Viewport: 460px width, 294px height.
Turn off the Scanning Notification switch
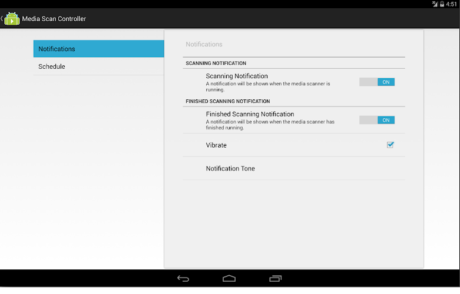pos(377,82)
